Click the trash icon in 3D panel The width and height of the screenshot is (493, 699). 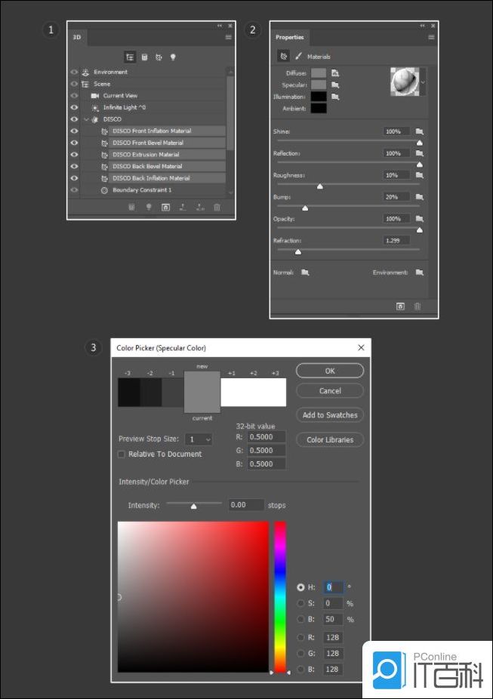[217, 207]
